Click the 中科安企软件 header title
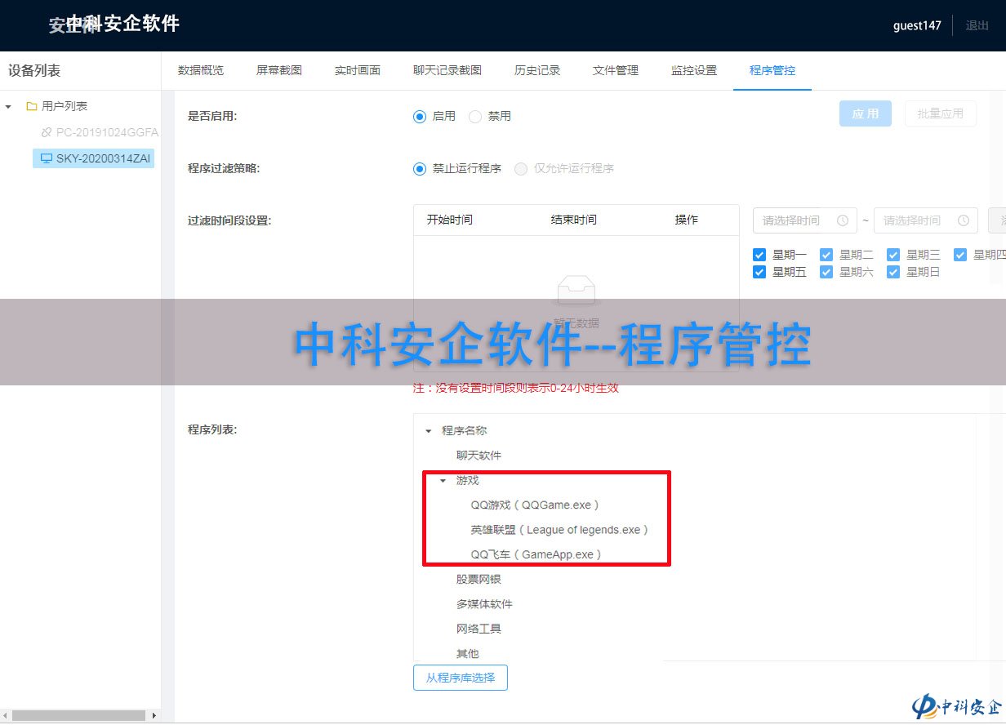Screen dimensions: 1006x725 122,24
